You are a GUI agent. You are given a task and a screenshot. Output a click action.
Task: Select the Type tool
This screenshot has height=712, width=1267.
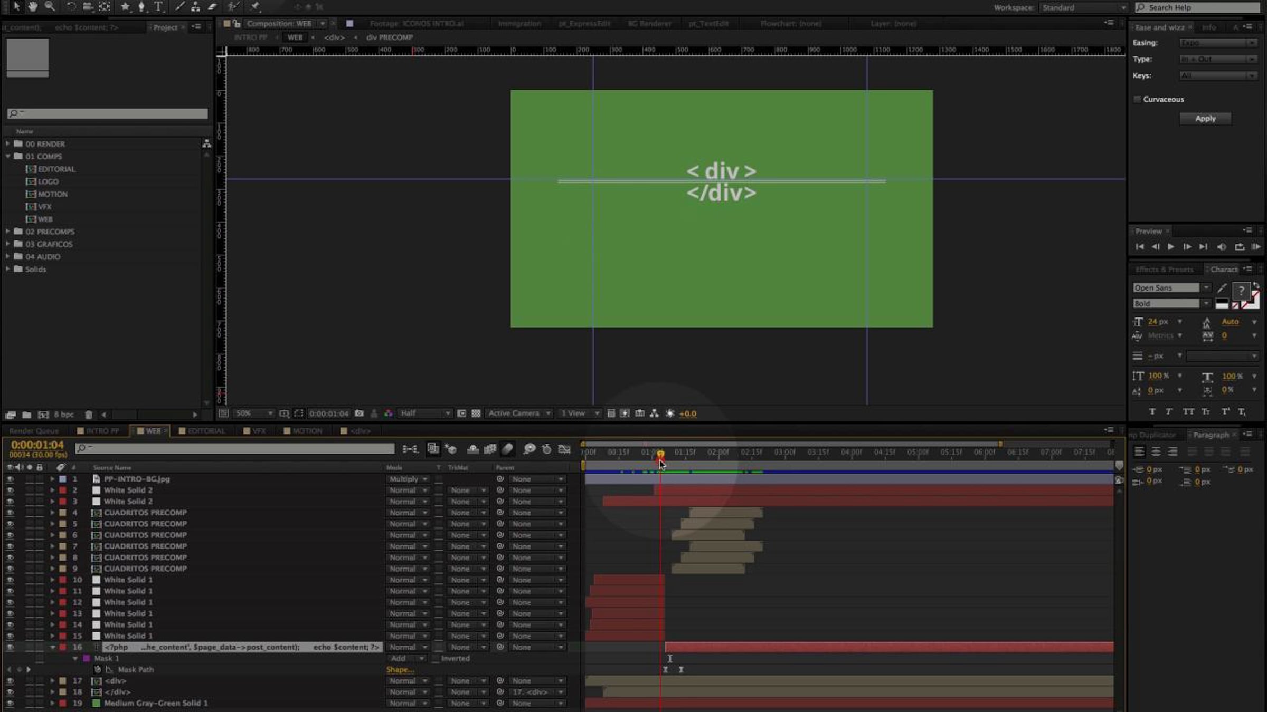click(x=158, y=6)
